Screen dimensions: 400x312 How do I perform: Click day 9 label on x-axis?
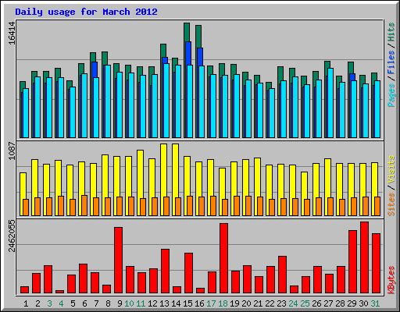pyautogui.click(x=120, y=303)
